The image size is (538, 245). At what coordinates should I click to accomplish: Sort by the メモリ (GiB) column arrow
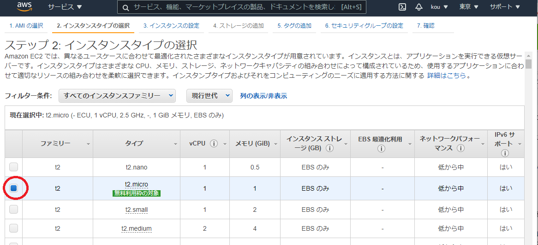(275, 144)
